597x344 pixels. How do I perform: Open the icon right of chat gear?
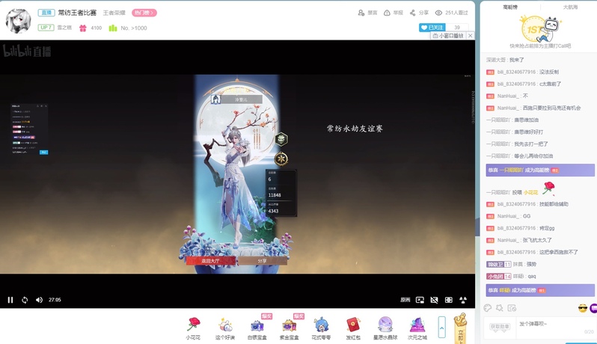click(x=512, y=308)
